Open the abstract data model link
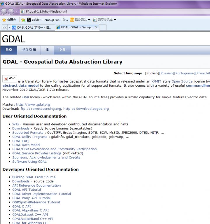Screen dimensions: 210x224 (x=21, y=85)
